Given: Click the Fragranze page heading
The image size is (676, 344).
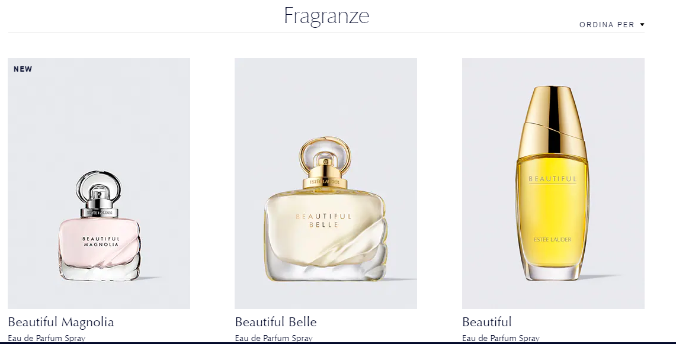Looking at the screenshot, I should click(326, 16).
